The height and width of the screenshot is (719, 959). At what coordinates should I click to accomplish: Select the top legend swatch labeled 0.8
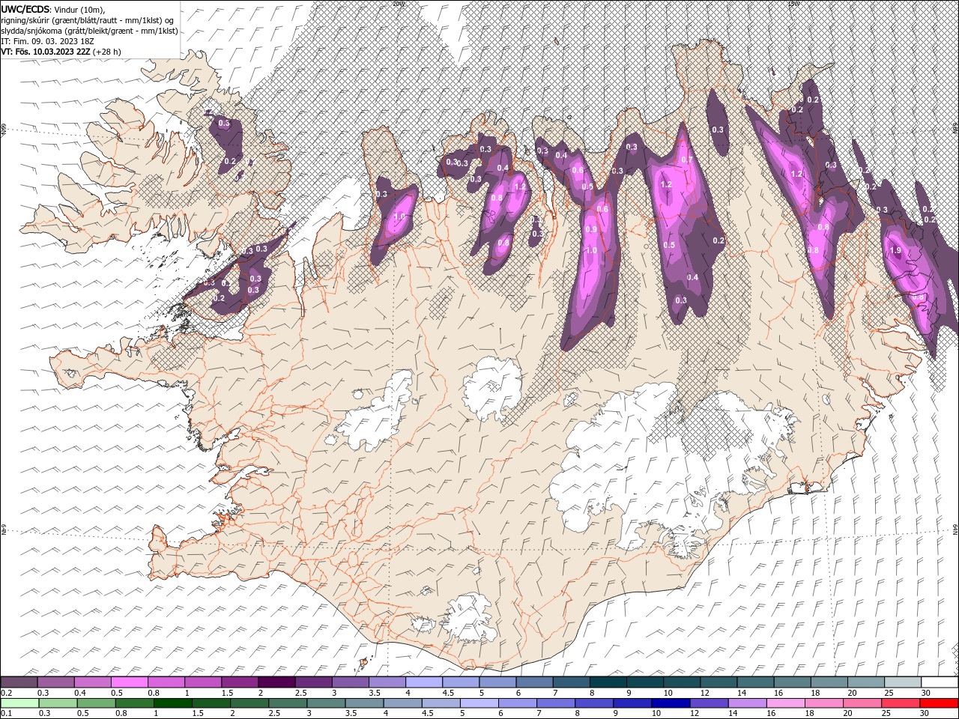coord(166,682)
